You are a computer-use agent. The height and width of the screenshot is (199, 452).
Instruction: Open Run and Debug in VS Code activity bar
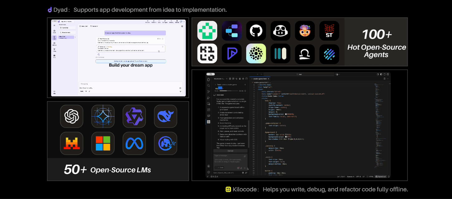209,98
